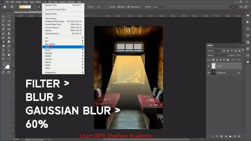Select the Zoom tool
Viewport: 251px width, 141px height.
click(x=3, y=59)
